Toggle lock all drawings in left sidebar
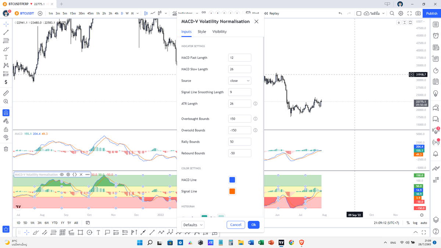This screenshot has width=441, height=248. 6,129
